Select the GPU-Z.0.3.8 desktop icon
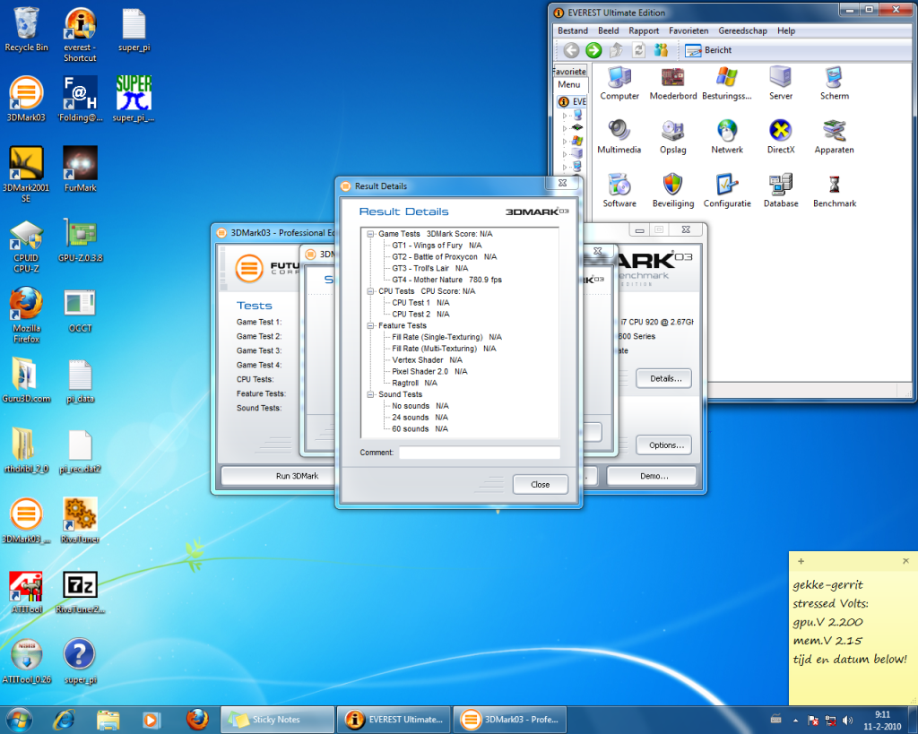Viewport: 918px width, 734px height. (80, 239)
